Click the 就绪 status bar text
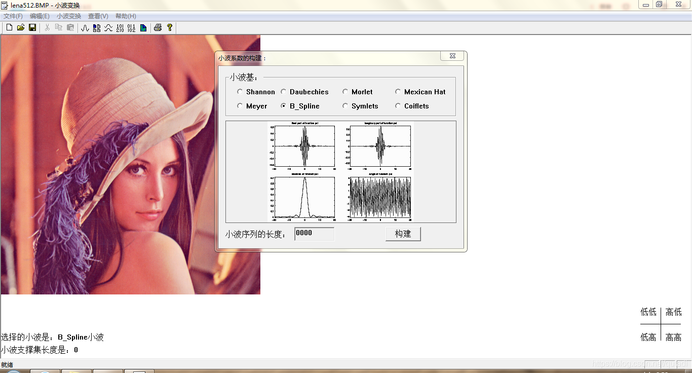This screenshot has height=373, width=692. tap(7, 364)
